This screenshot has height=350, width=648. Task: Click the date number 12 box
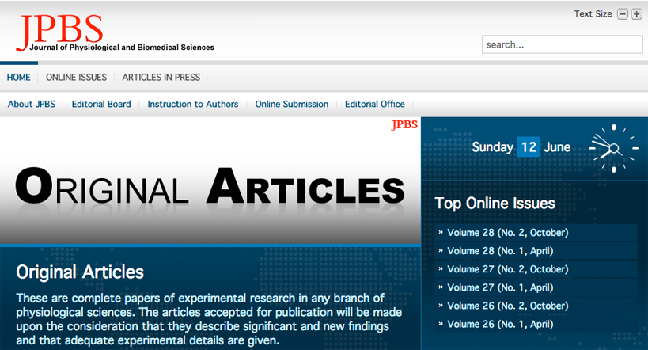529,146
